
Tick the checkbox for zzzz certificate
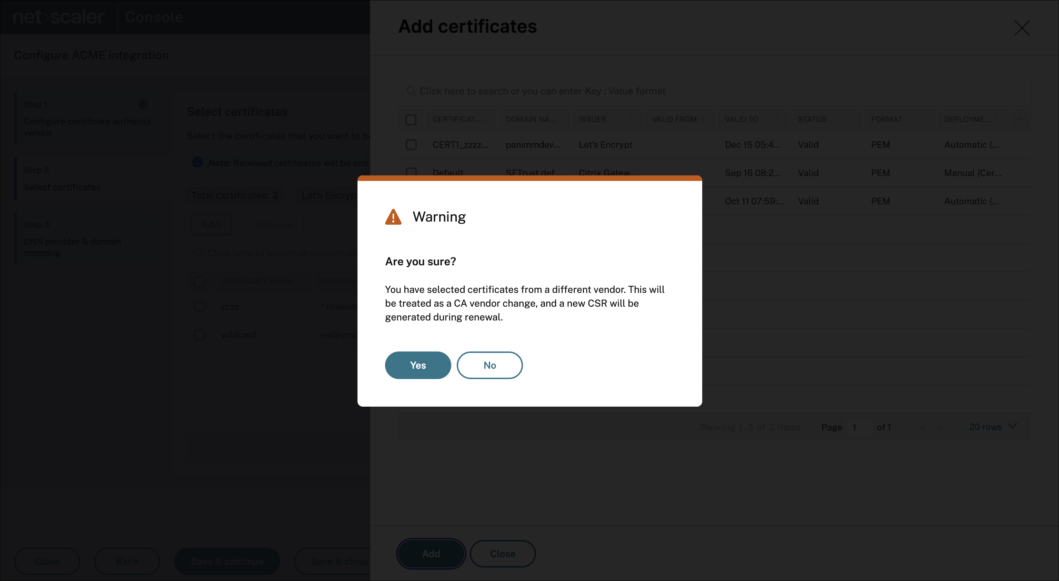(x=199, y=307)
